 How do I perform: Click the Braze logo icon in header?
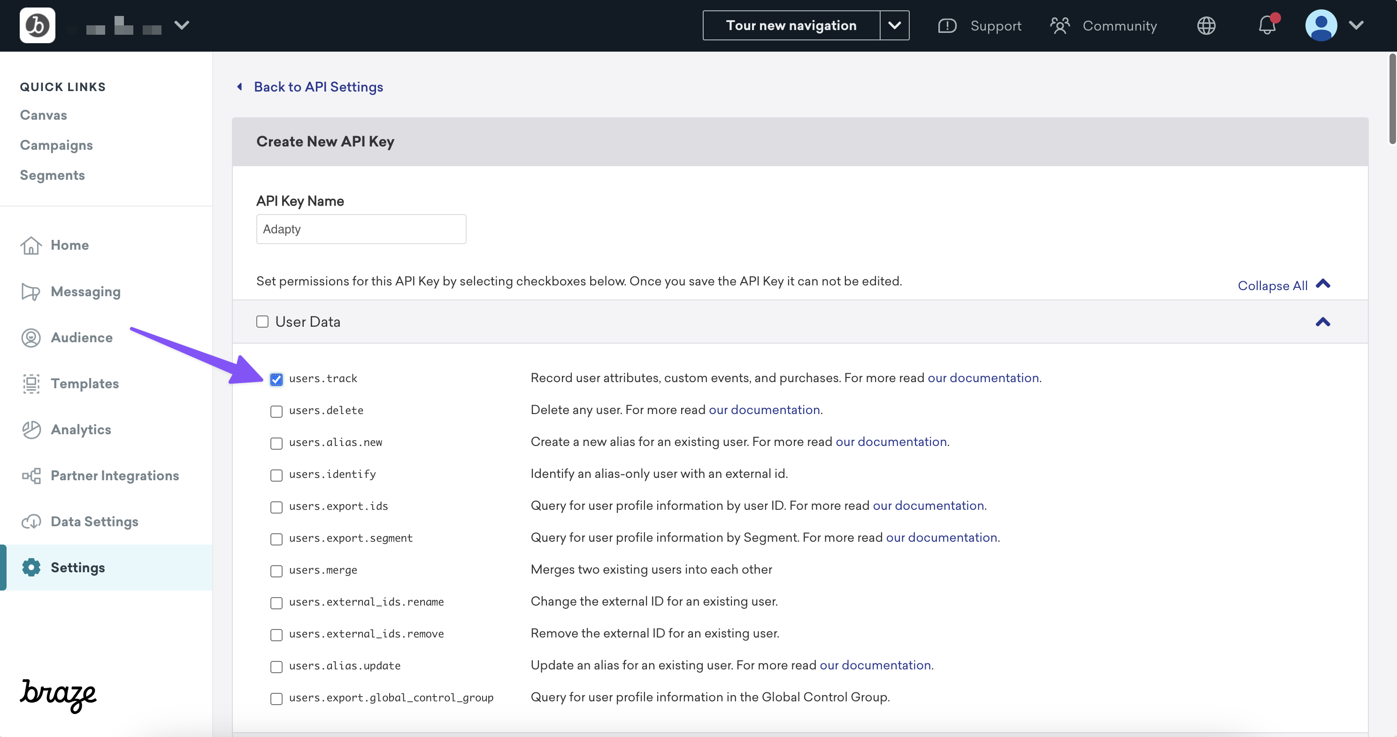[x=37, y=25]
